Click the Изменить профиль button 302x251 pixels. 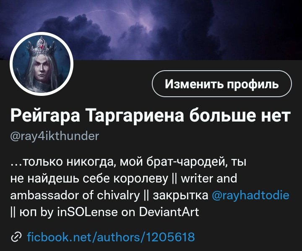pos(222,84)
